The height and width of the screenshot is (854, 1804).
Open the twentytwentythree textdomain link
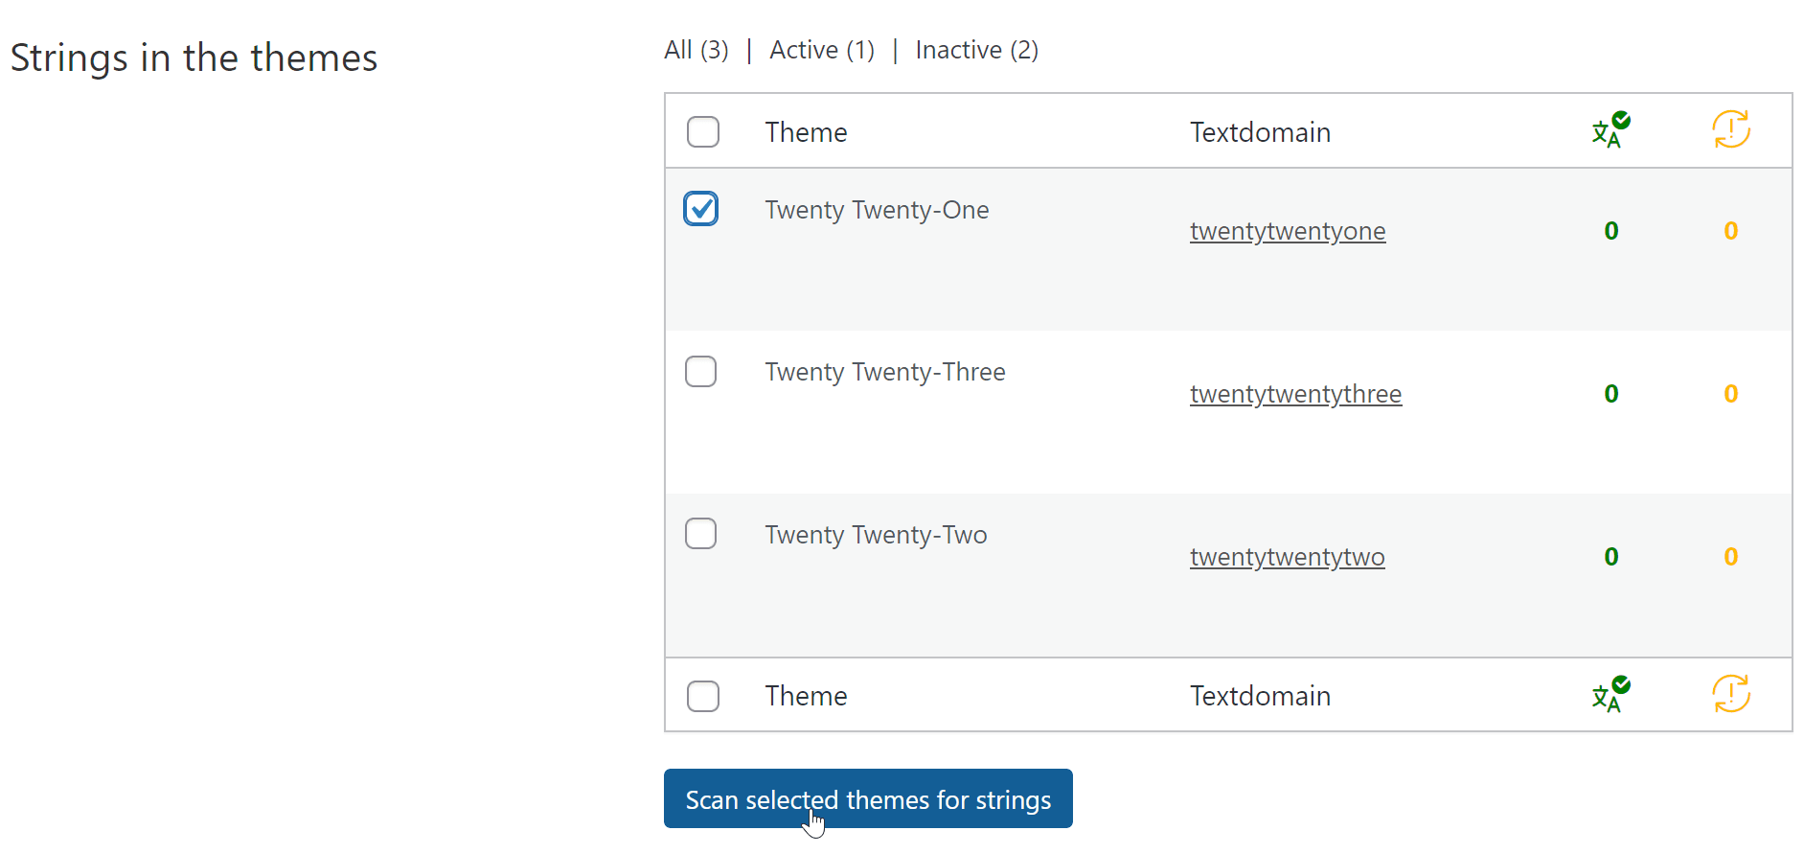pos(1295,394)
